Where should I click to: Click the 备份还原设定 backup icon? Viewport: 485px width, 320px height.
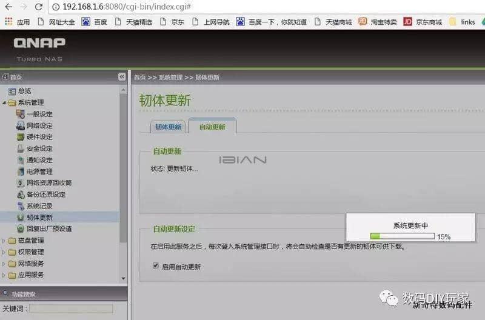[x=21, y=195]
